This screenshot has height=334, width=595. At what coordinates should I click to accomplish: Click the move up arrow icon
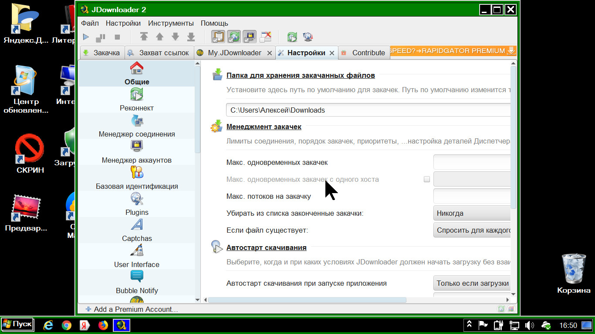(x=160, y=37)
